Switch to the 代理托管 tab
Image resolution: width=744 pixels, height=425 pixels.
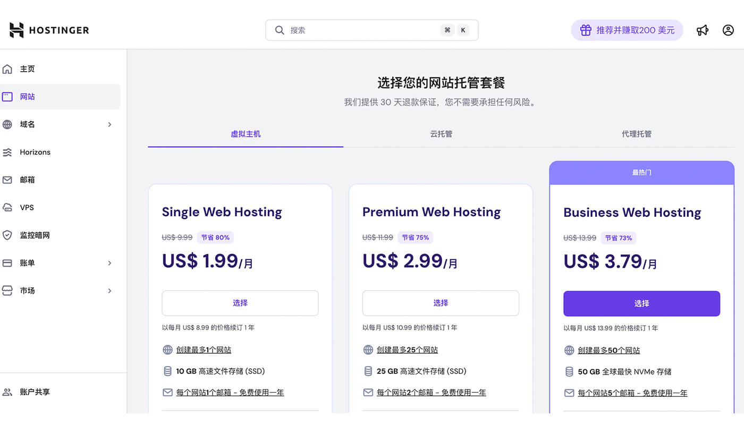click(637, 134)
